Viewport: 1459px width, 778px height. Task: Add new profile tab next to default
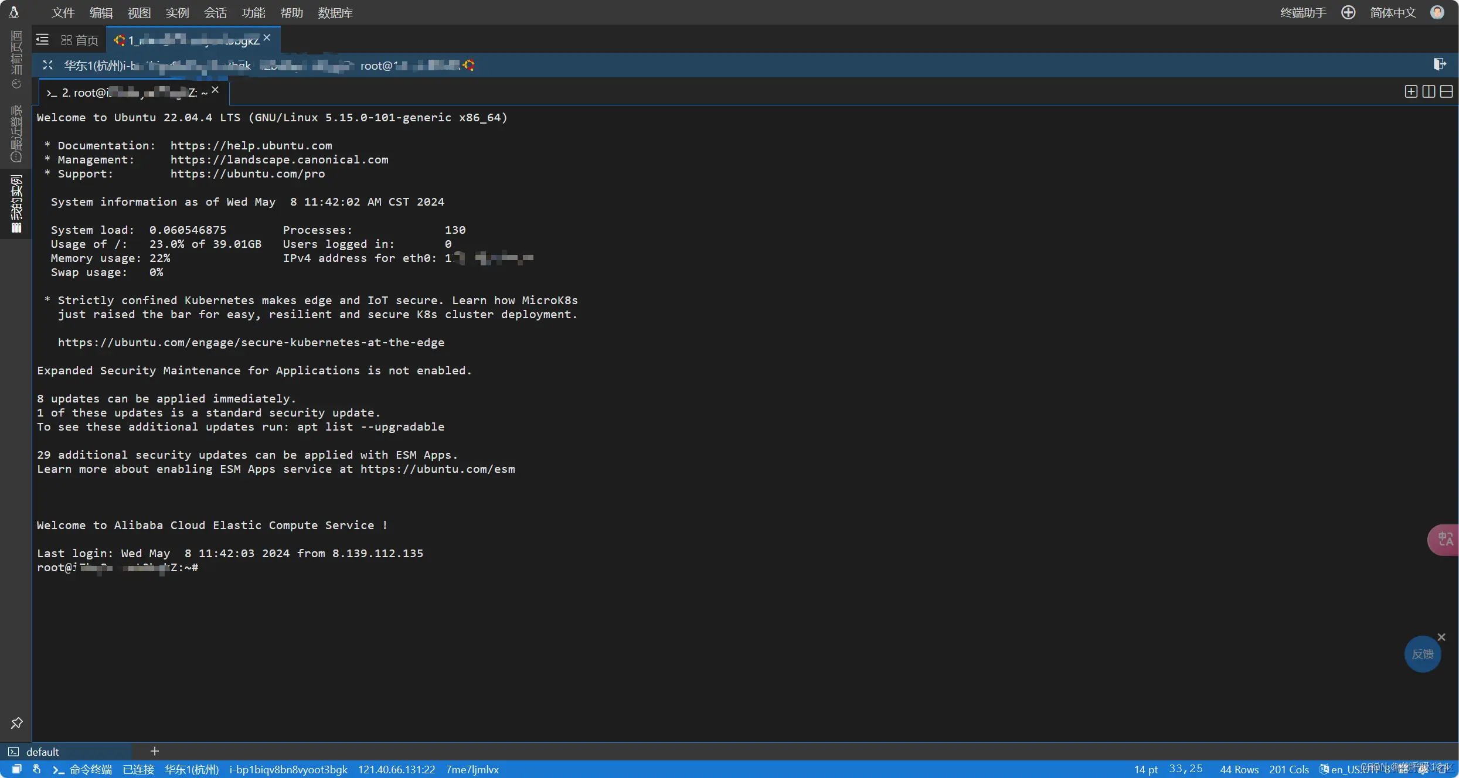(x=155, y=751)
